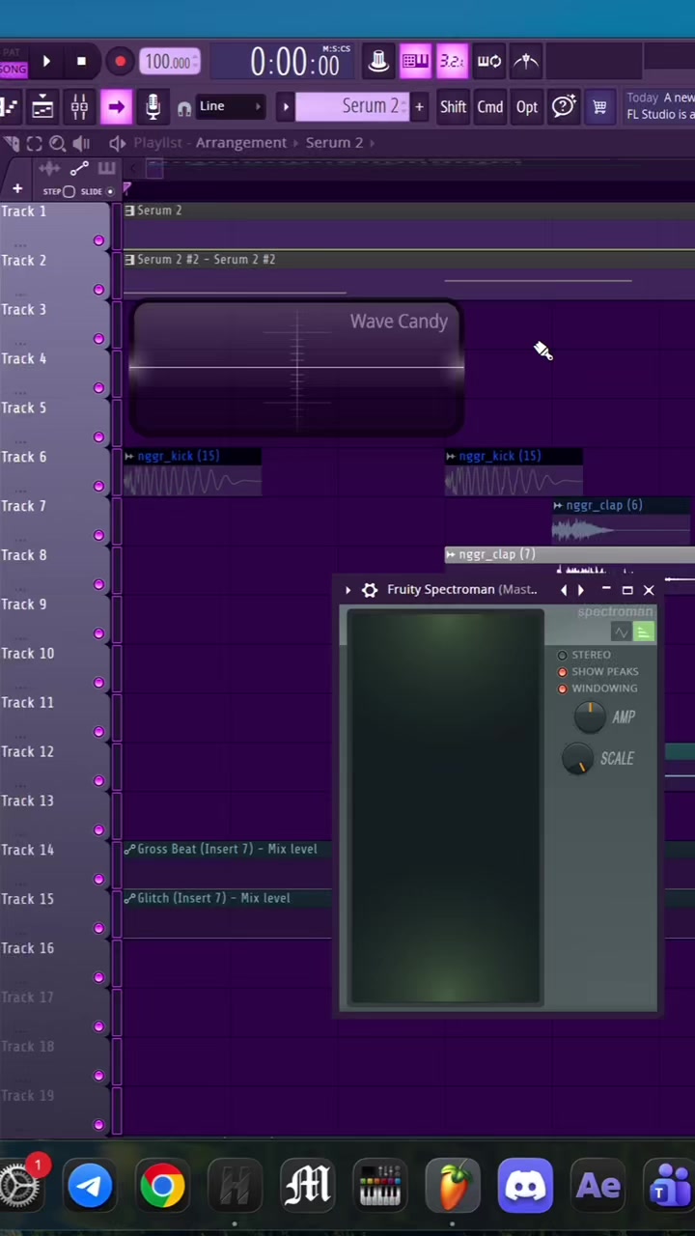Toggle the metronome icon

tap(378, 62)
